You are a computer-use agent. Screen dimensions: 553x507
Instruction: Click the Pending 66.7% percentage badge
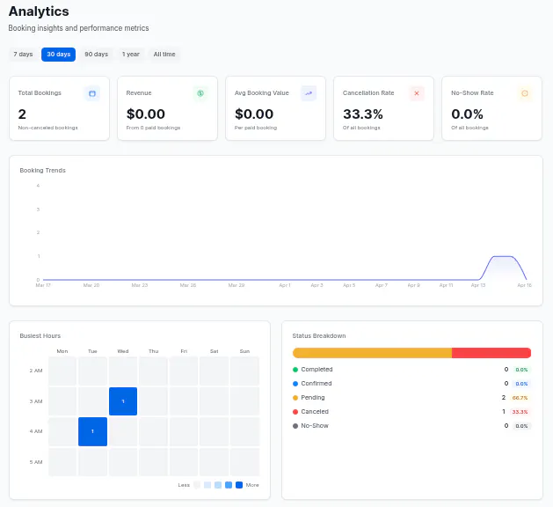520,398
